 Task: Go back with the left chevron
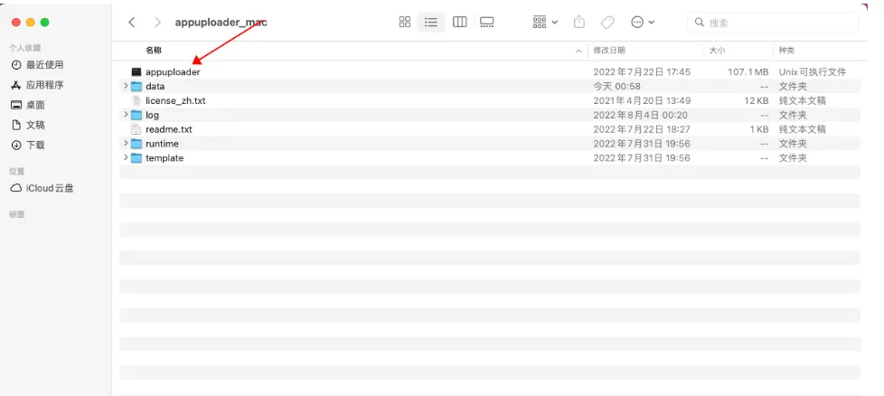(132, 22)
